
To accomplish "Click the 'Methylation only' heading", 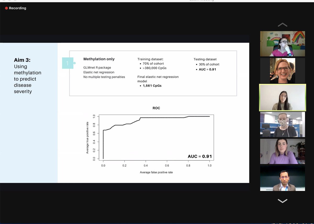I will pos(99,59).
